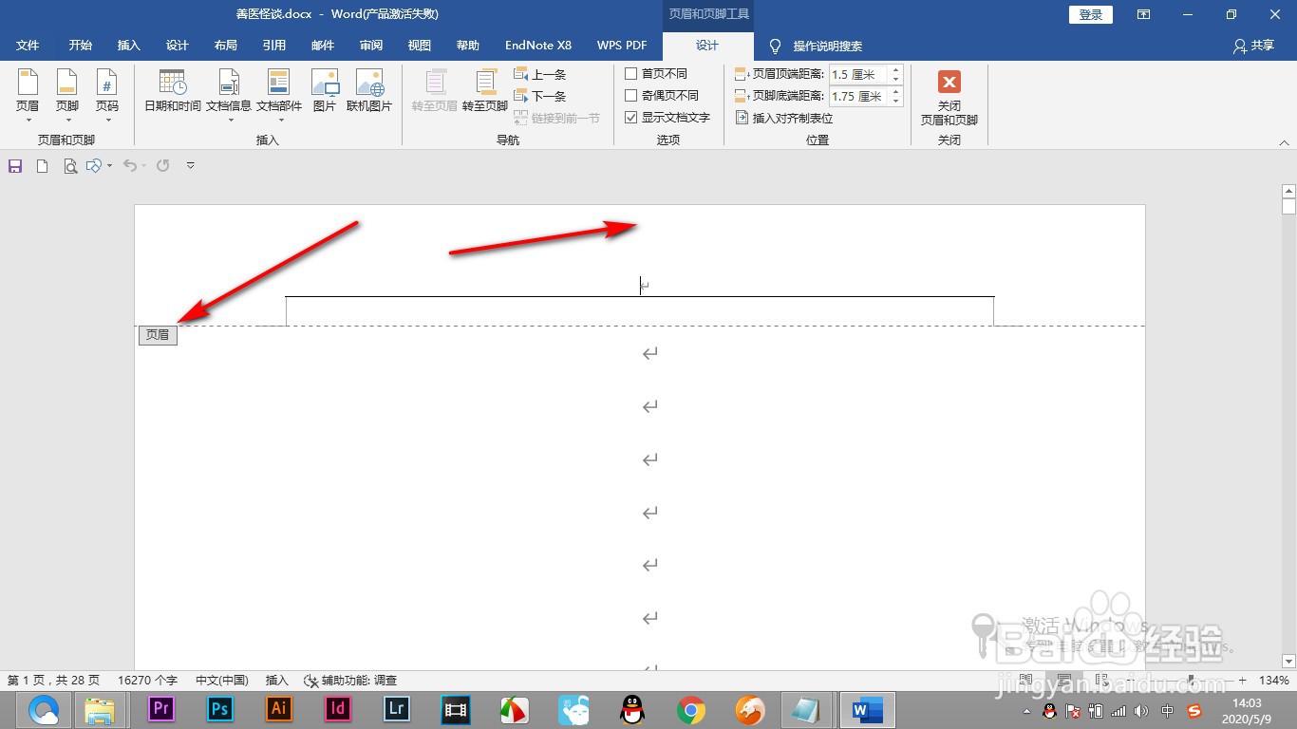The height and width of the screenshot is (729, 1297).
Task: Open the shapes icon's dropdown arrow
Action: click(x=109, y=166)
